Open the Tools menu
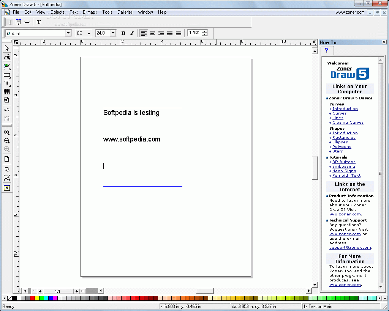This screenshot has height=311, width=389. tap(107, 12)
